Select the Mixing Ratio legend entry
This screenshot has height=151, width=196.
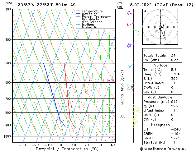click(92, 27)
